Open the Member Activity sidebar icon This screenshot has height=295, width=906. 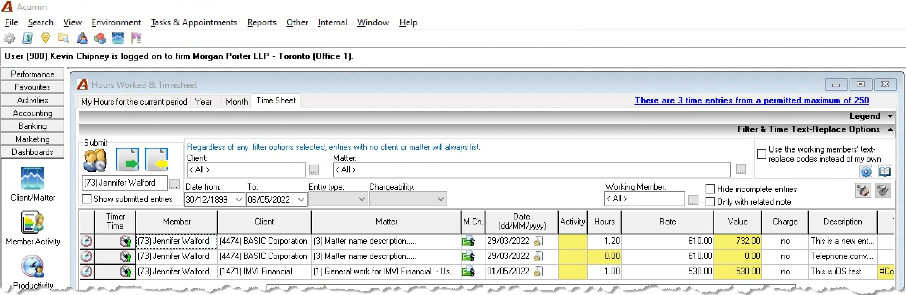(33, 222)
